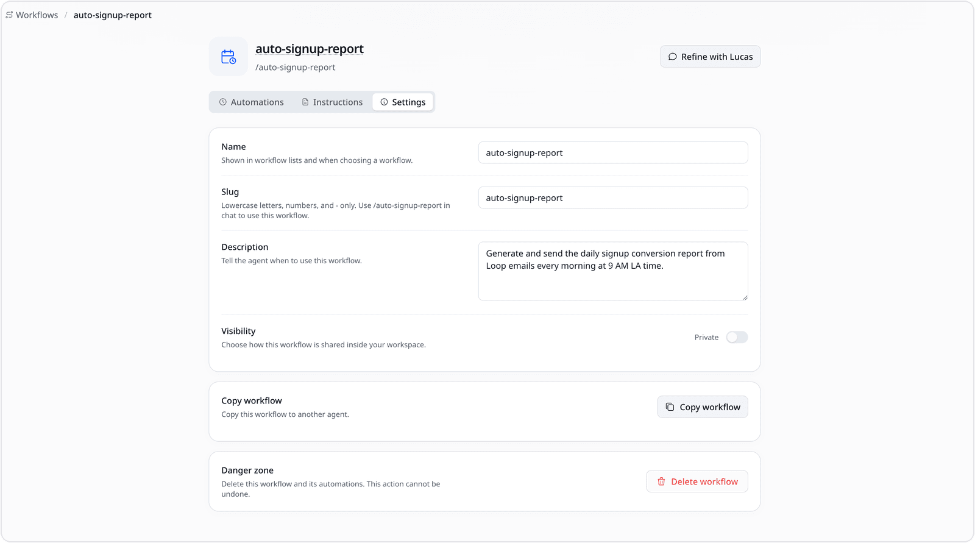Switch to the Instructions tab
The height and width of the screenshot is (543, 975).
point(332,102)
